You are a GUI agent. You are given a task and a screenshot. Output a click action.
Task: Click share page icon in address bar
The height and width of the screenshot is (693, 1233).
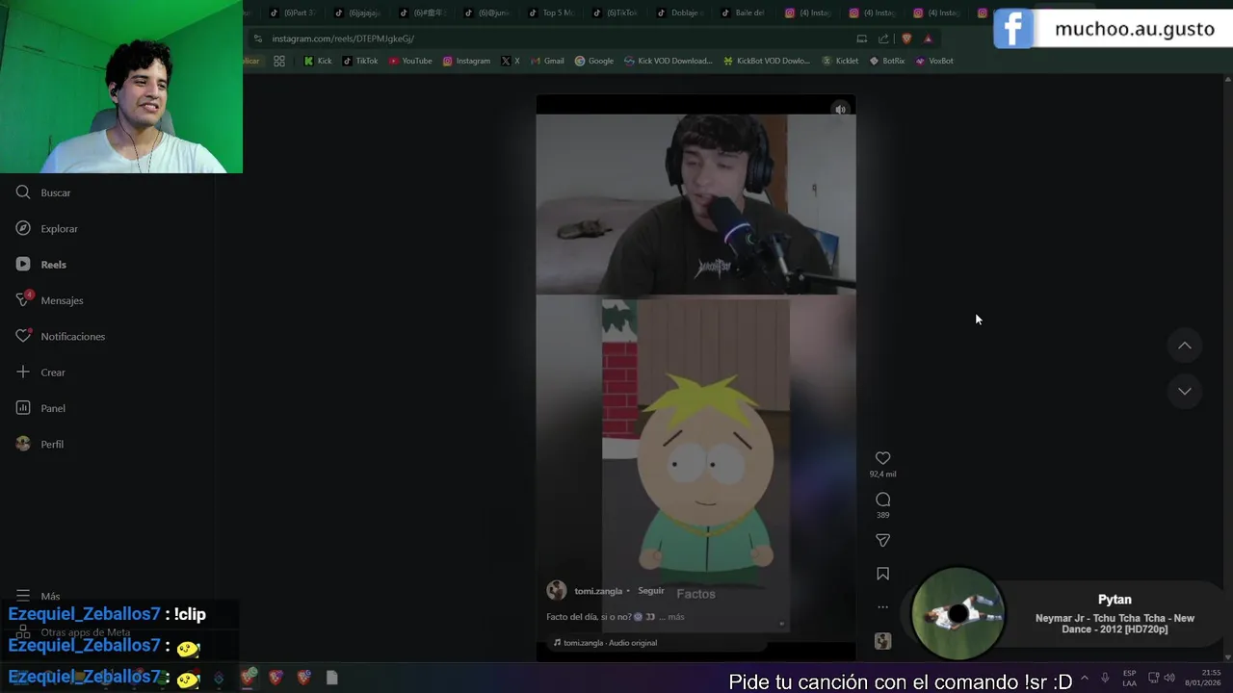tap(883, 38)
